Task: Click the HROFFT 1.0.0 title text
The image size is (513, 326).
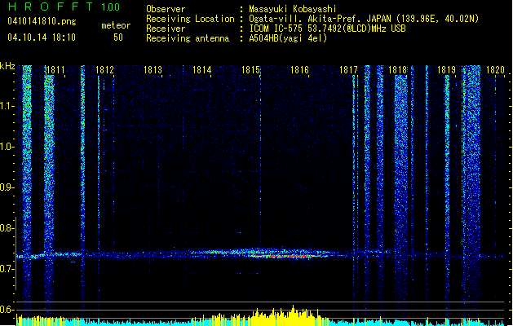Action: tap(64, 7)
